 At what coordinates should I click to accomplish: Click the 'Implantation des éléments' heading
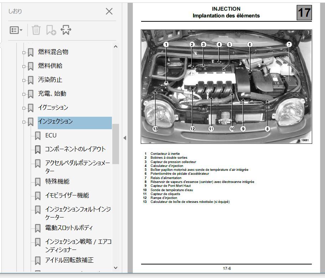226,16
